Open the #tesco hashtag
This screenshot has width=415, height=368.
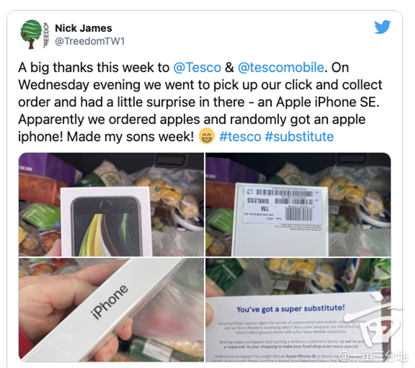240,136
